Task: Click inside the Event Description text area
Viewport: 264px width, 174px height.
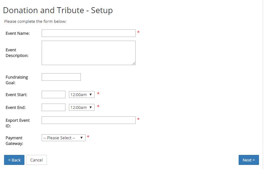Action: (x=89, y=53)
